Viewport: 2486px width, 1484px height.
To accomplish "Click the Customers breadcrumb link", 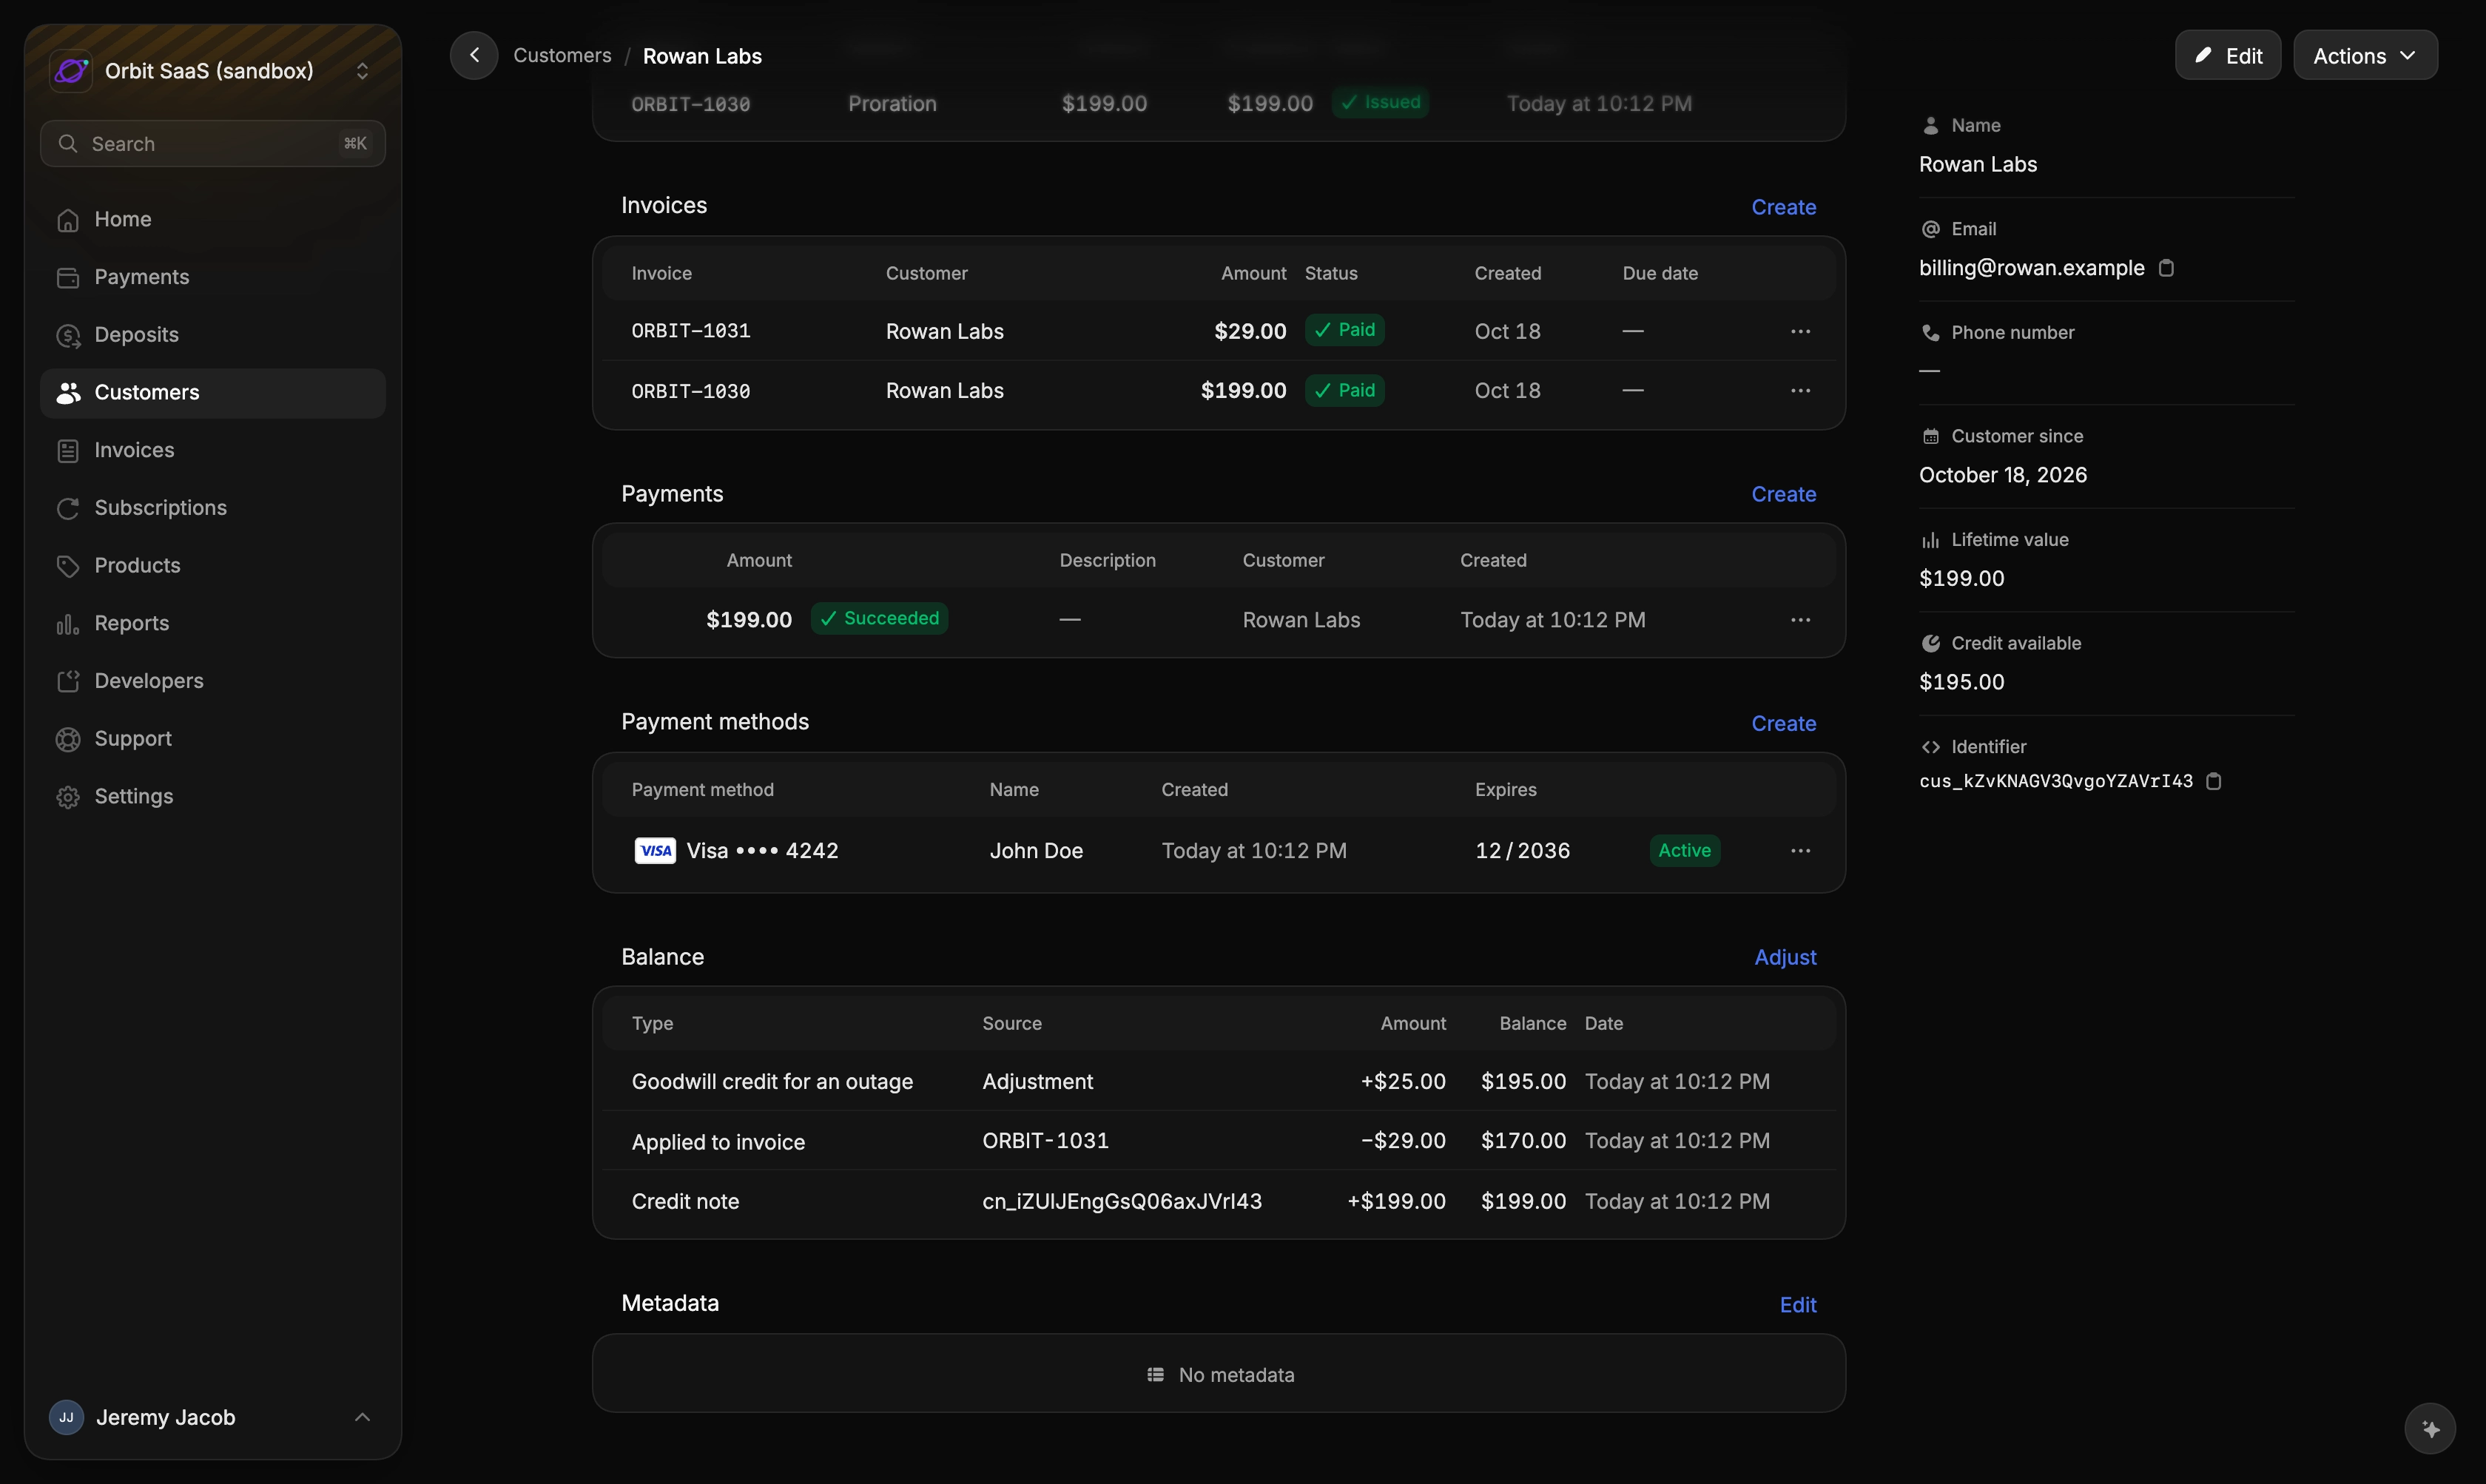I will click(x=562, y=56).
